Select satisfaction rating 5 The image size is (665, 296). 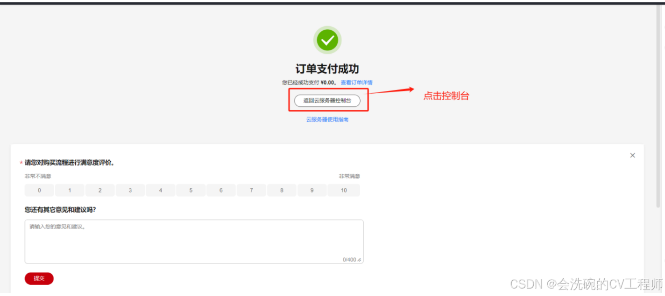coord(191,190)
